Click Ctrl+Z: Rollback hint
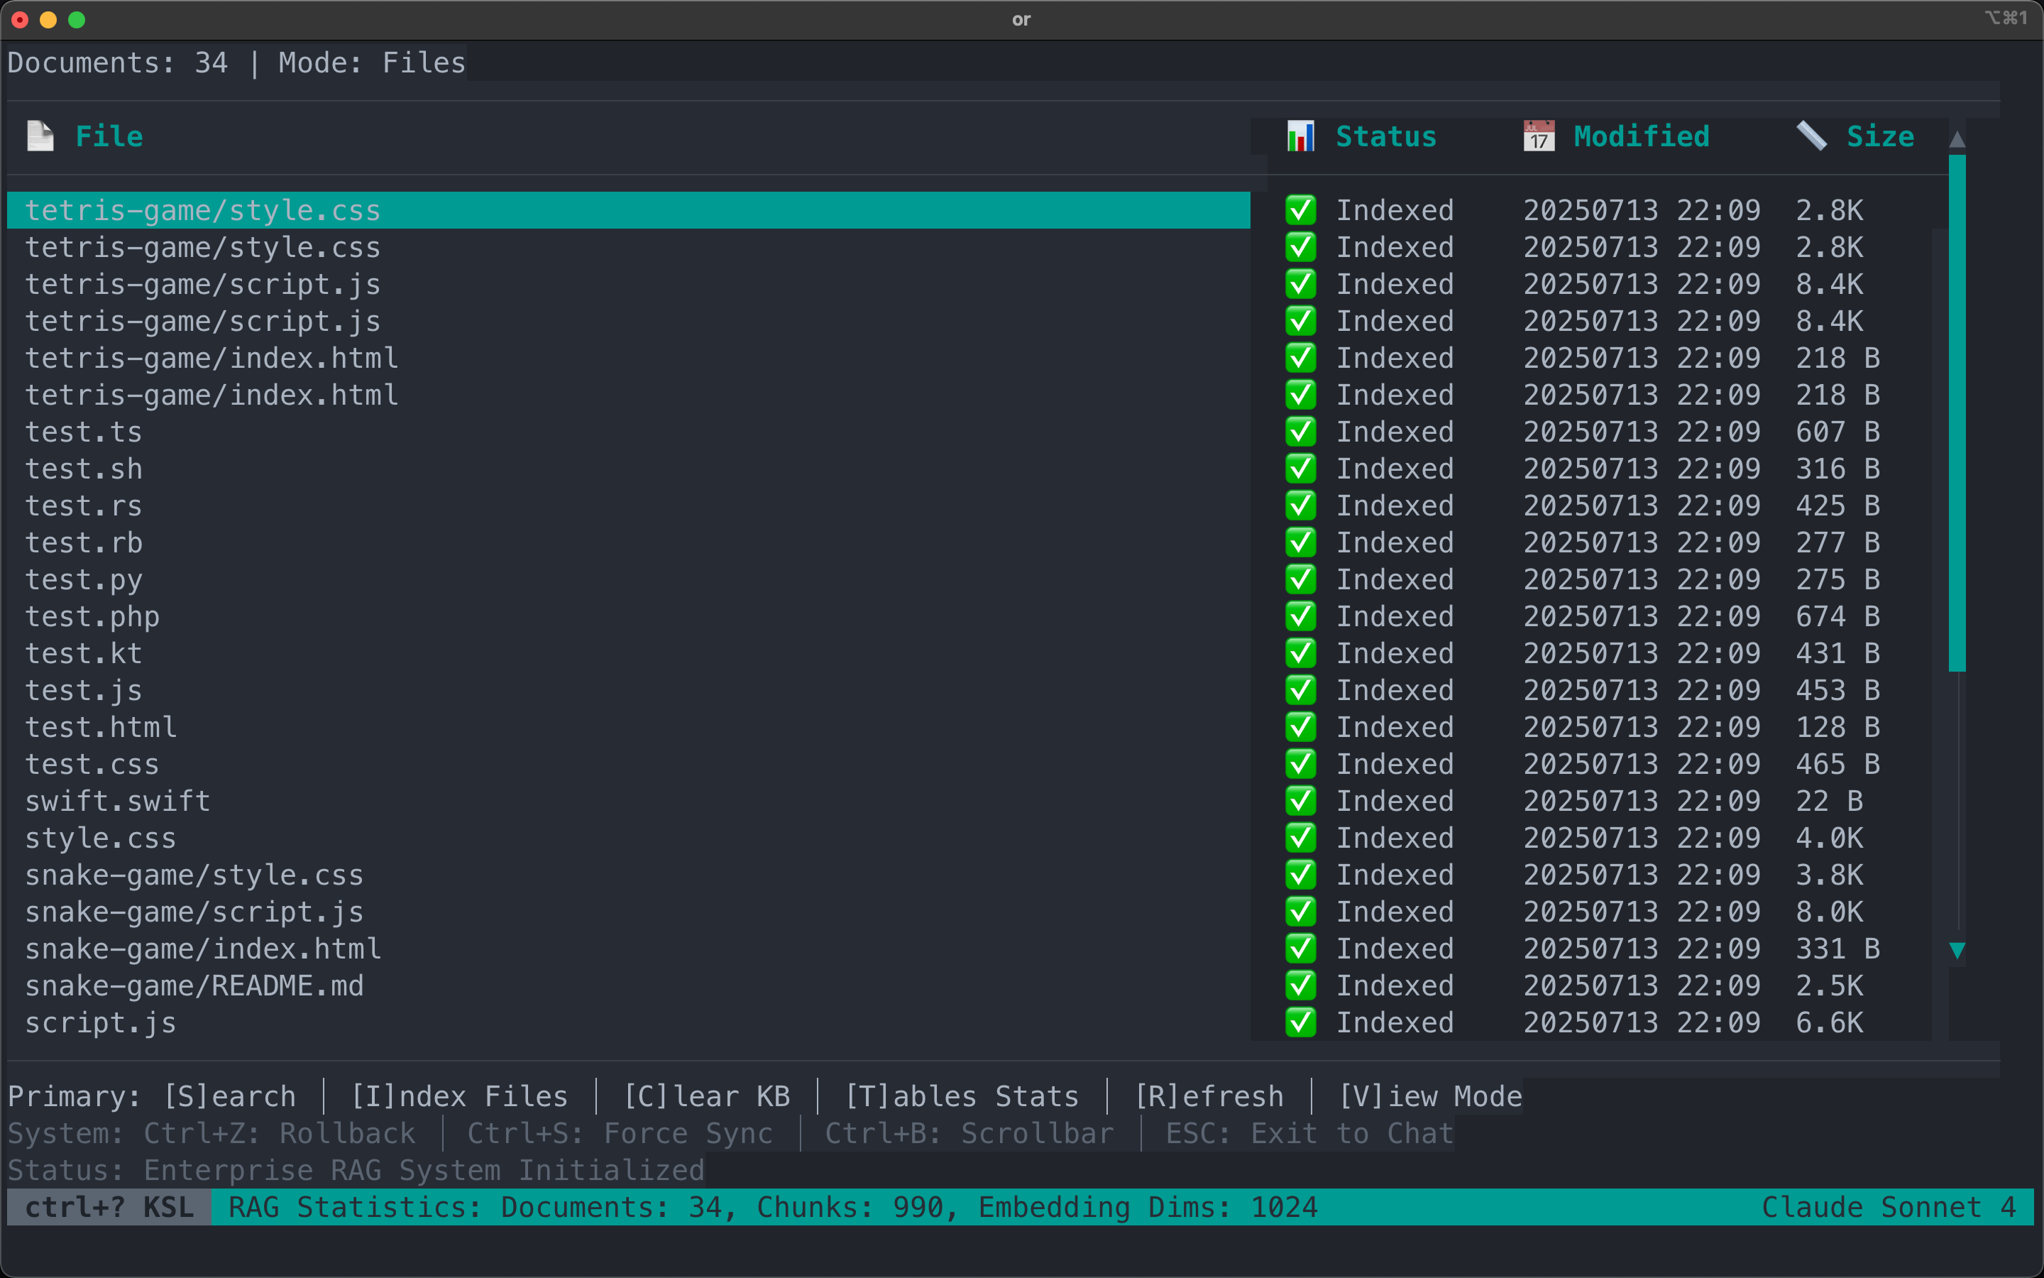The image size is (2044, 1278). (280, 1133)
